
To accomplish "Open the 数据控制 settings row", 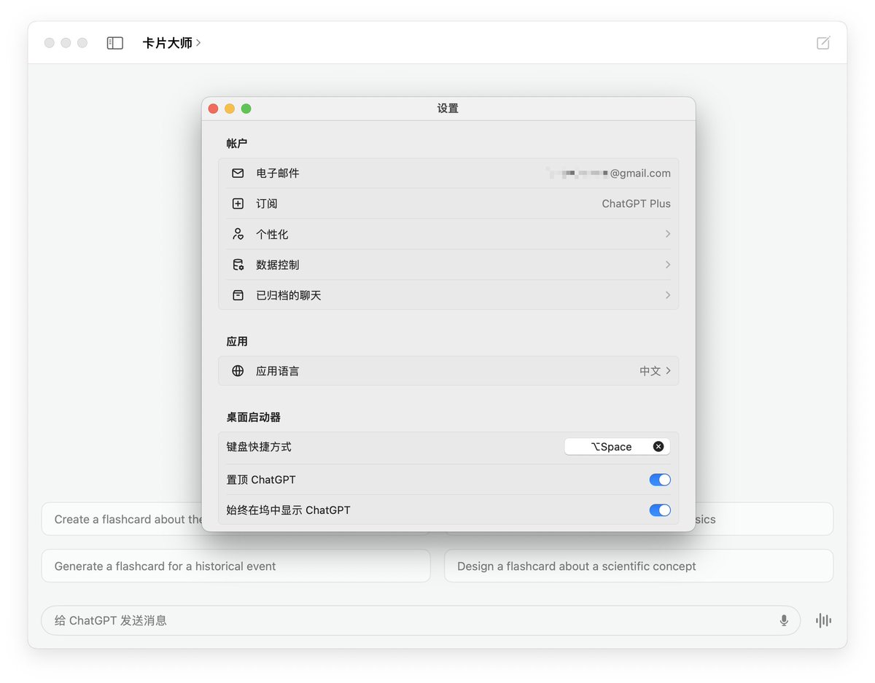I will click(x=448, y=265).
